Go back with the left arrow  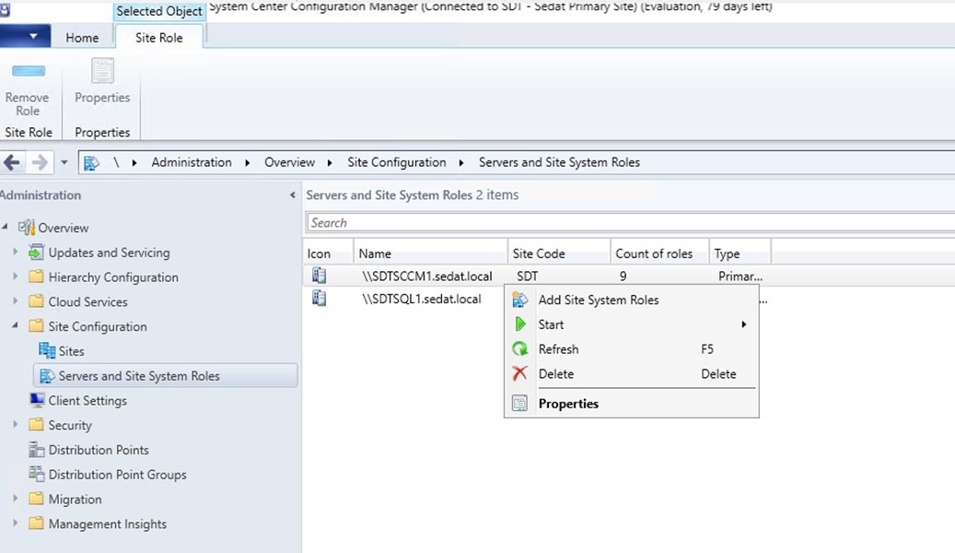click(x=12, y=162)
